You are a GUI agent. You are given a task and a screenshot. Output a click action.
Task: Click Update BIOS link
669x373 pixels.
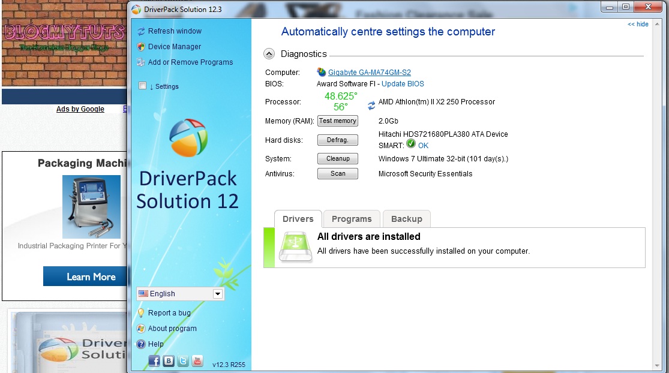[403, 84]
